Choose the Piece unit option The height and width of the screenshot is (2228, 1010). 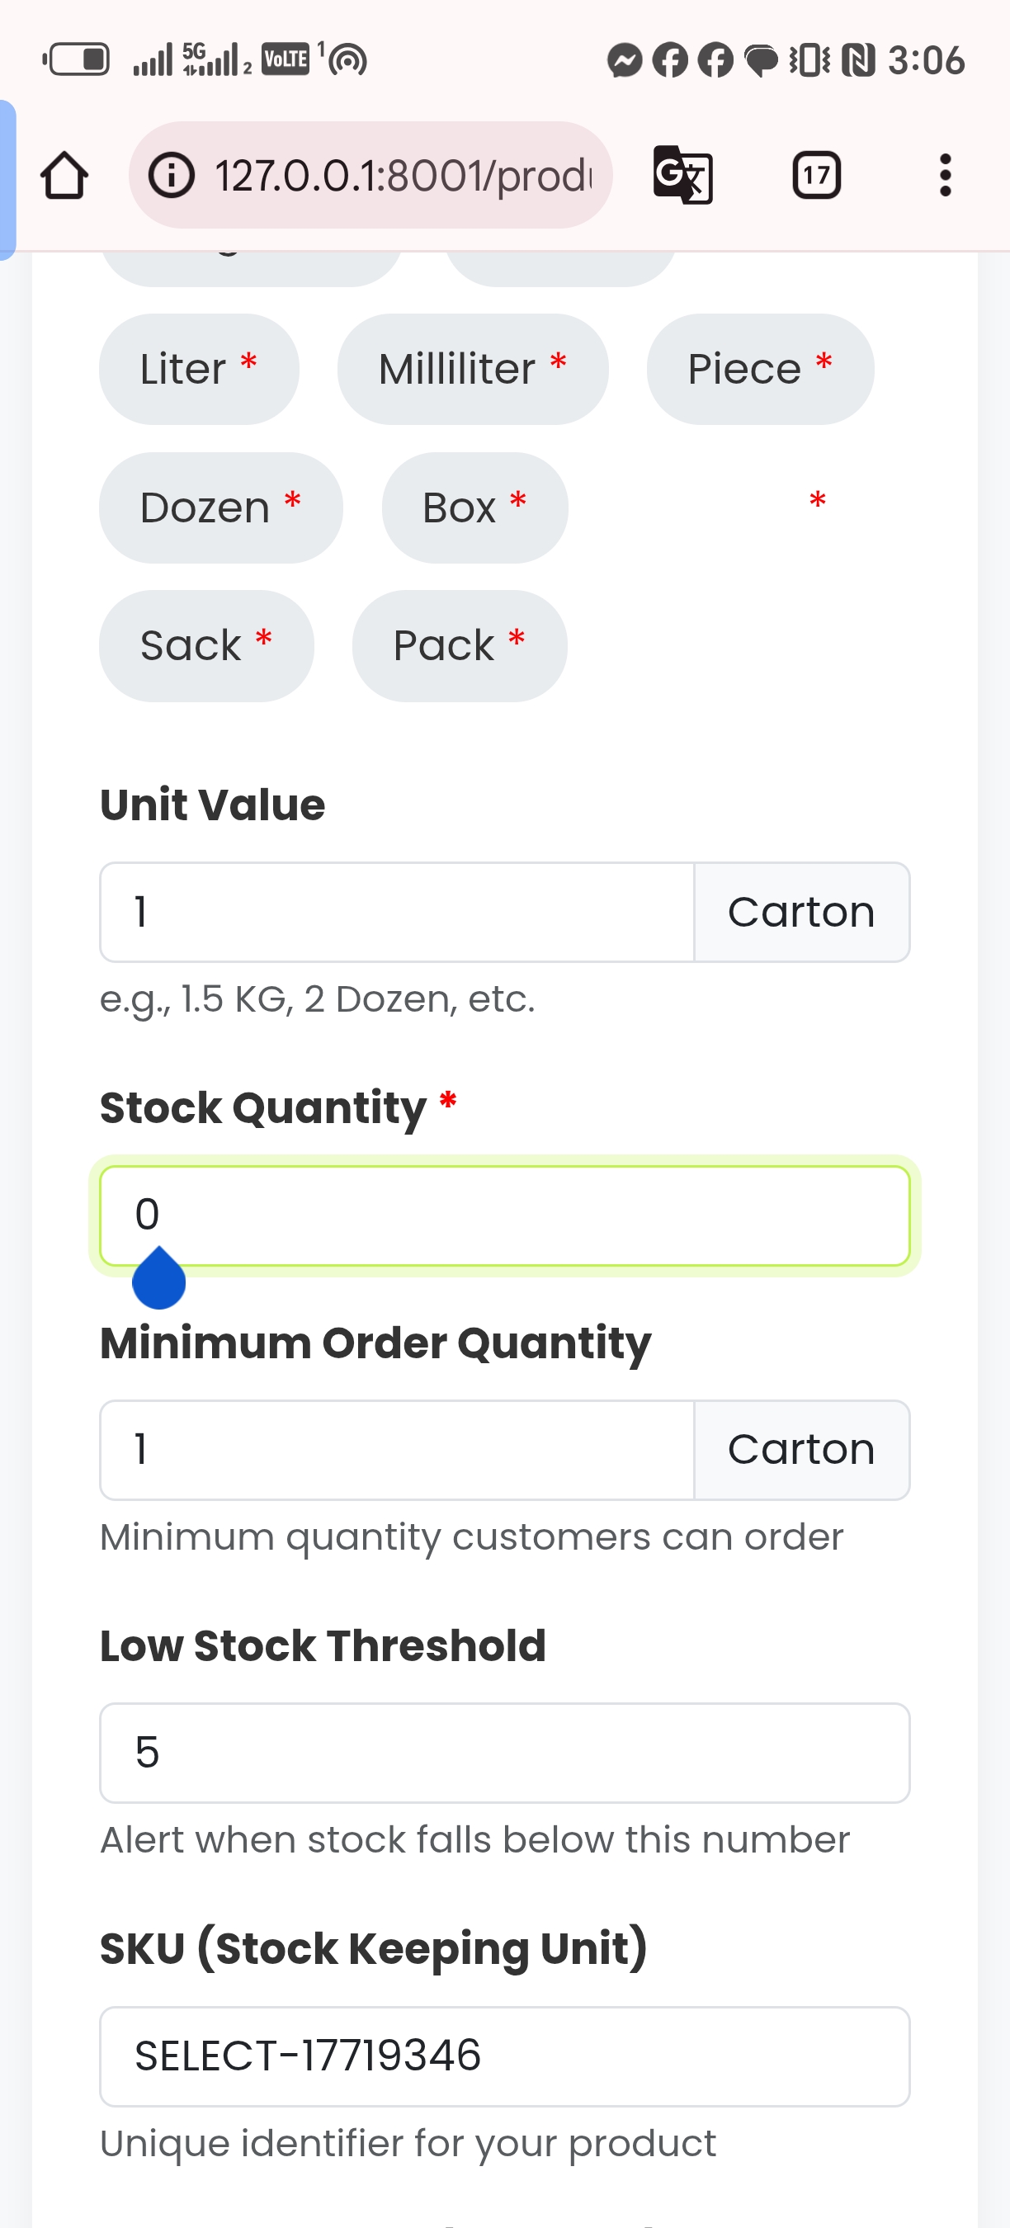759,370
